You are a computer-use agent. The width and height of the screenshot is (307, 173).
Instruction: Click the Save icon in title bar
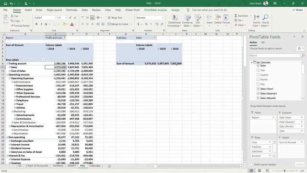click(5, 3)
